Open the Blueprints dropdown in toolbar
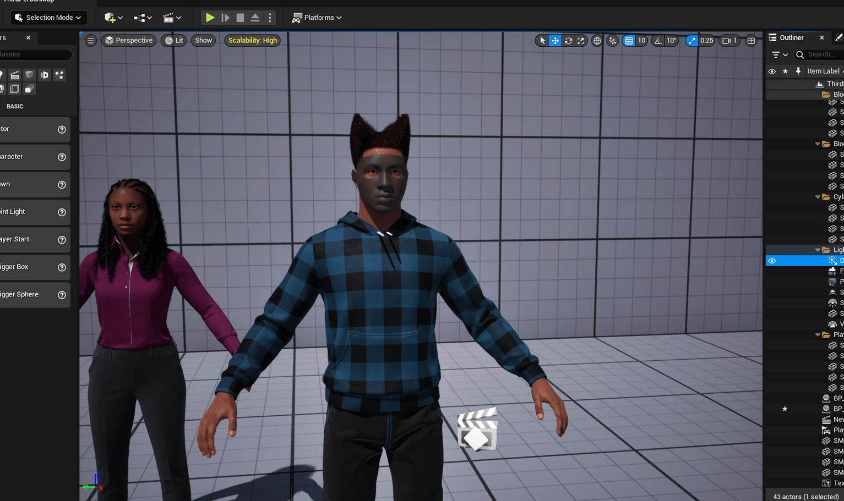Image resolution: width=844 pixels, height=501 pixels. (x=143, y=18)
